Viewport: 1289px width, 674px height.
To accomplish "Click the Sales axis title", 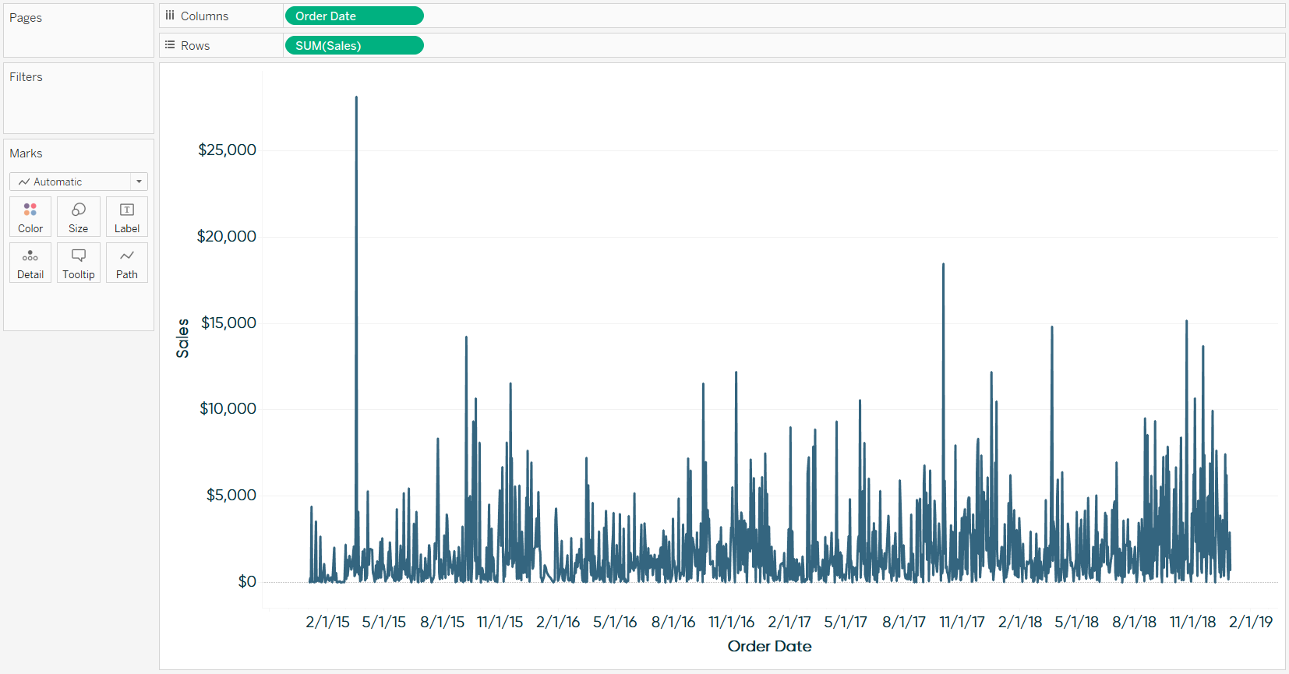I will 182,338.
